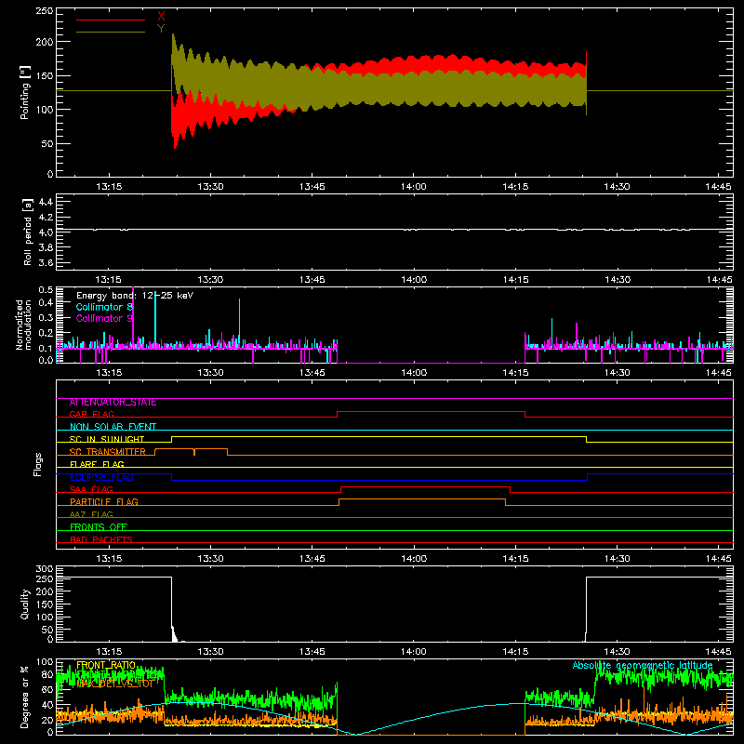Select the NON_SOLAR_EVENT flag label

113,427
